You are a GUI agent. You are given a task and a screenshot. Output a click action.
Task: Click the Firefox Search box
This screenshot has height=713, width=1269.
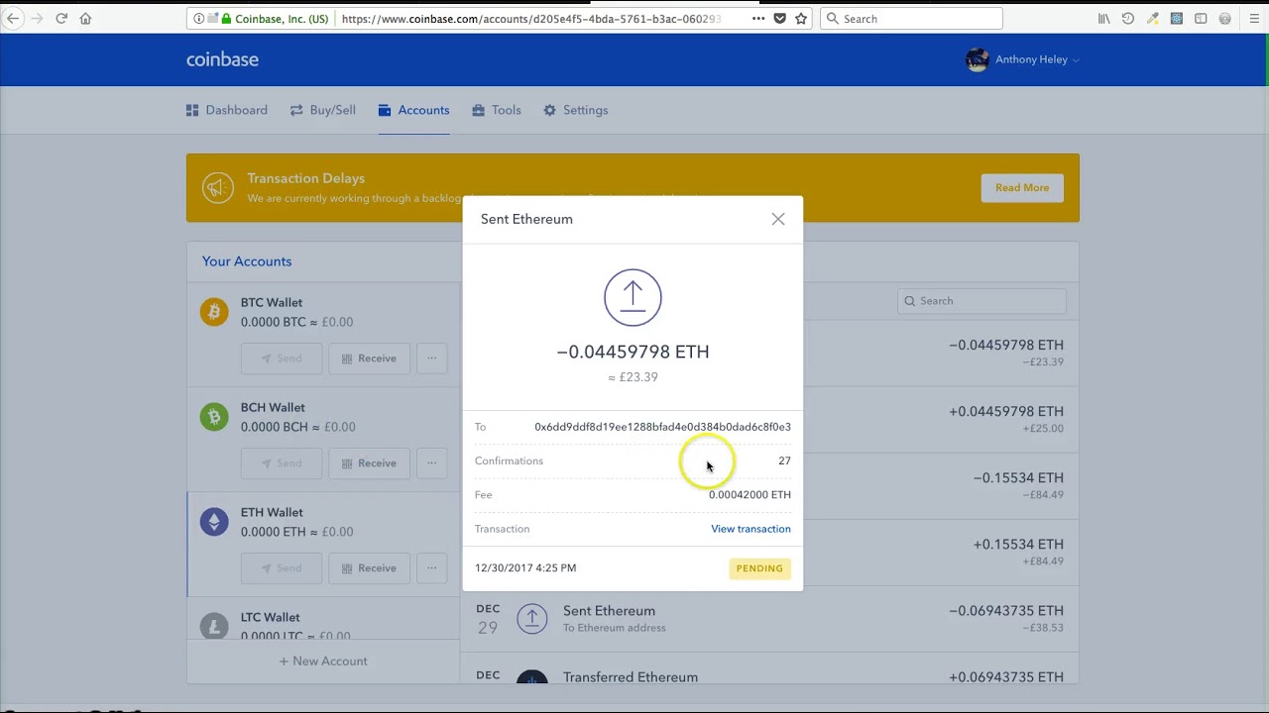pyautogui.click(x=911, y=19)
